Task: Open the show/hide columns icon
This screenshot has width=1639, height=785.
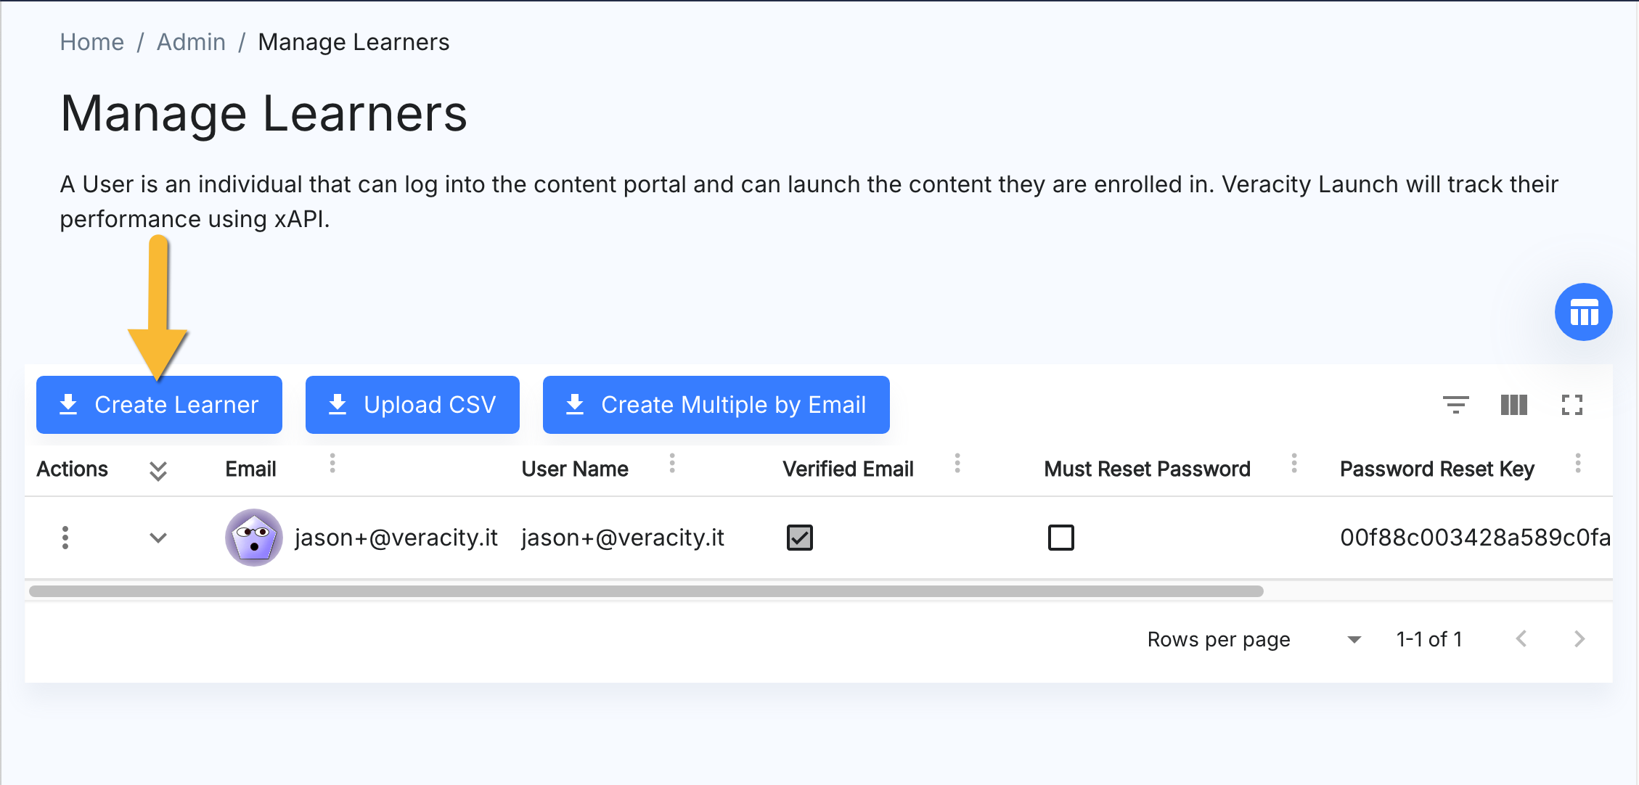Action: point(1513,405)
